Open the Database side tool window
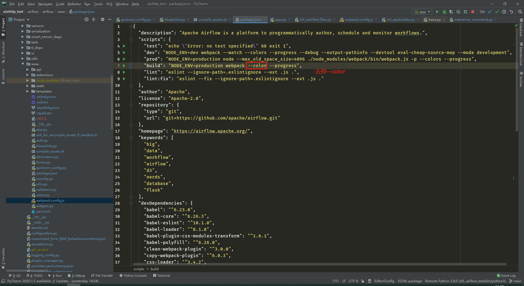The height and width of the screenshot is (286, 524). coord(521,28)
